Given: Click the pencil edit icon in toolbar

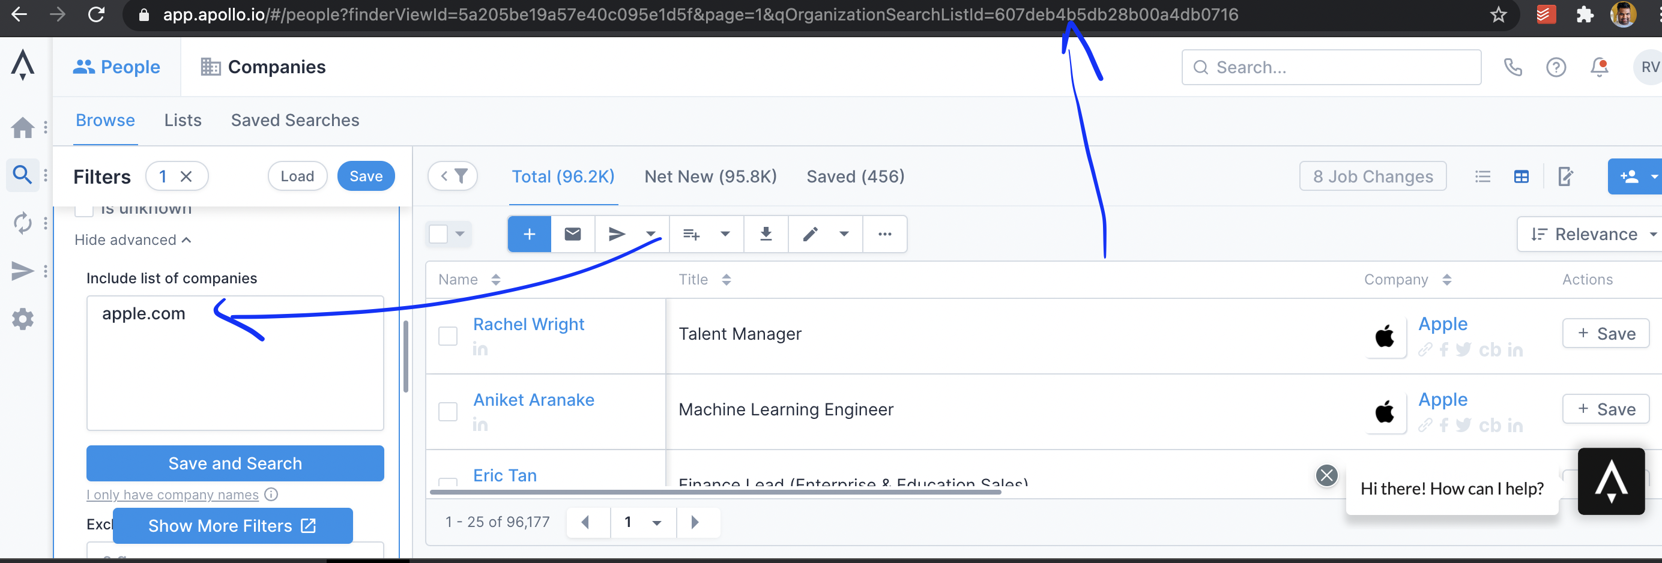Looking at the screenshot, I should click(x=811, y=234).
